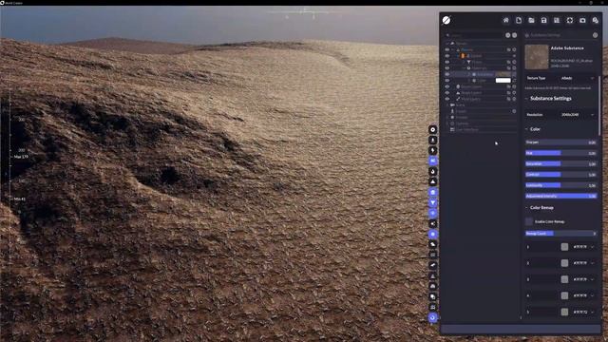Open project folder icon in toolbar

531,20
